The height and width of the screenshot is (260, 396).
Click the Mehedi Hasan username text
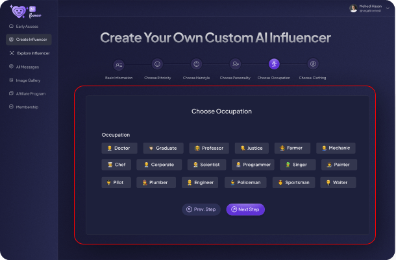click(x=371, y=6)
